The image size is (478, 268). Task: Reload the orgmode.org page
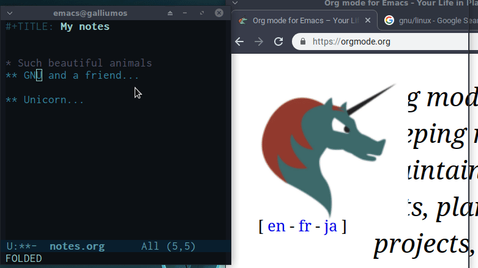(x=278, y=42)
